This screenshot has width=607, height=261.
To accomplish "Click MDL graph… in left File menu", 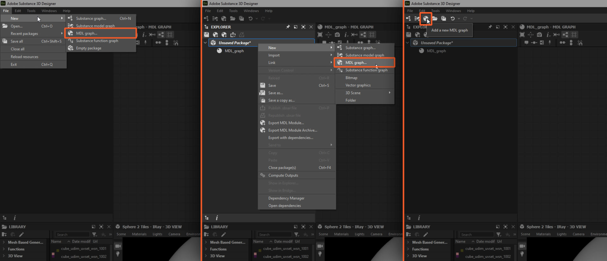I will 101,33.
